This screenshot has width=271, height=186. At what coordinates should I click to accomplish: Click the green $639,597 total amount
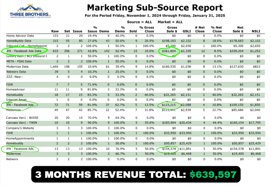click(x=213, y=175)
